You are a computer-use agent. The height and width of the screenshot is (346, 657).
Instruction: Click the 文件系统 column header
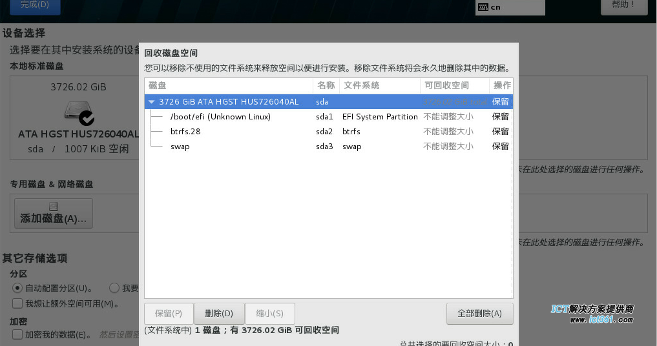coord(380,85)
